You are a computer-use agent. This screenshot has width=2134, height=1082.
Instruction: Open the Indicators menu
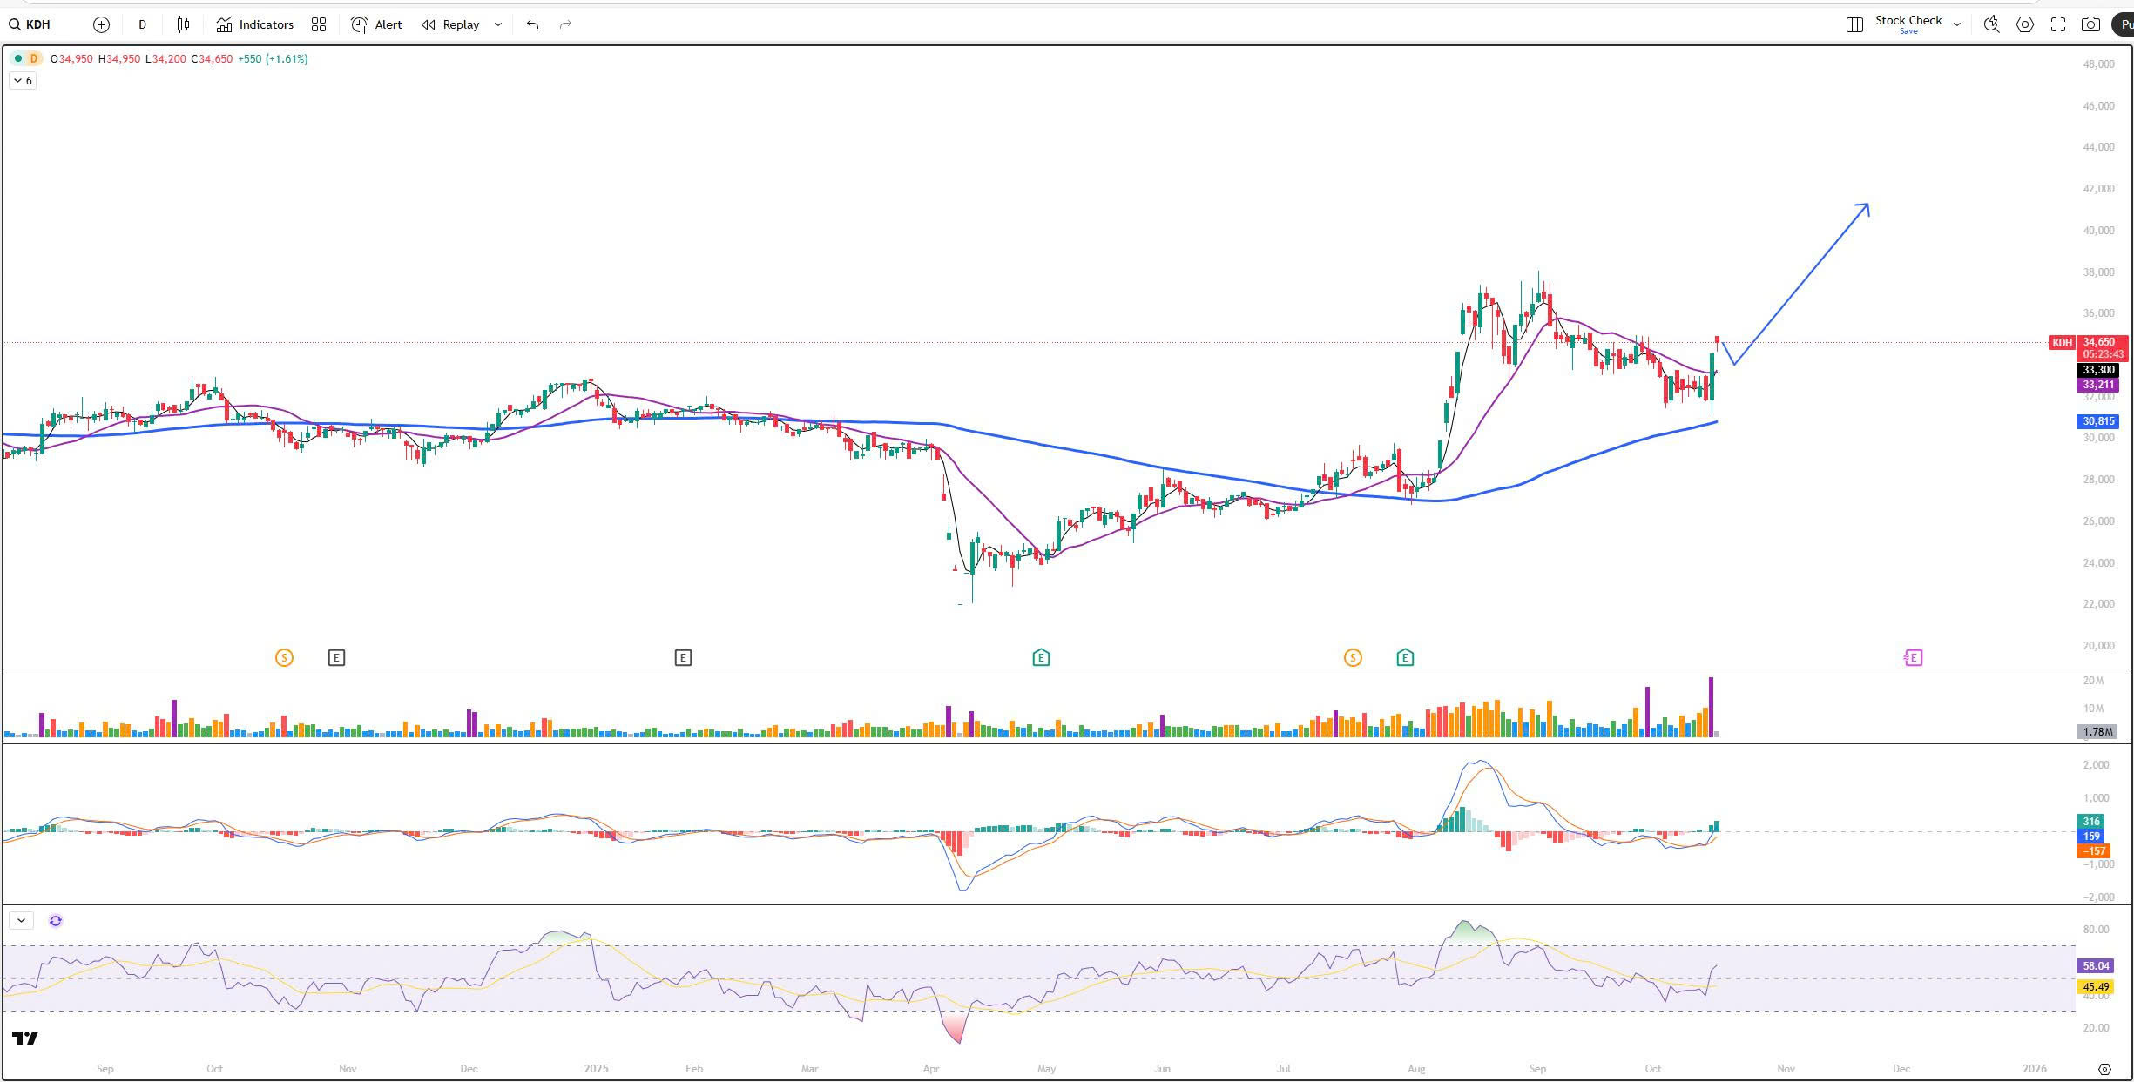point(255,24)
